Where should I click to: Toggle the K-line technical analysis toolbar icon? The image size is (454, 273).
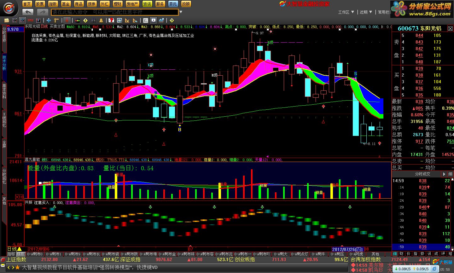click(x=23, y=20)
